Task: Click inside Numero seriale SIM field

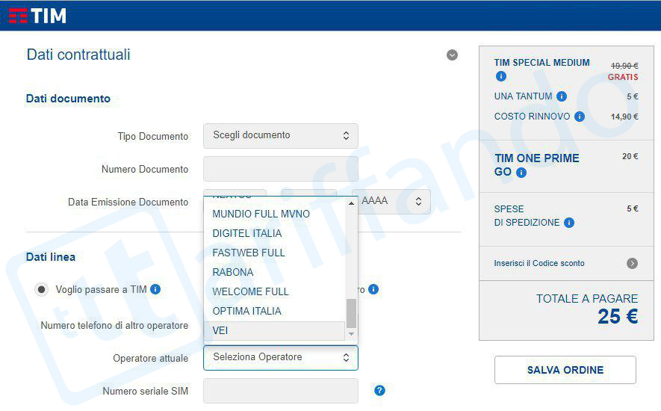Action: coord(281,391)
